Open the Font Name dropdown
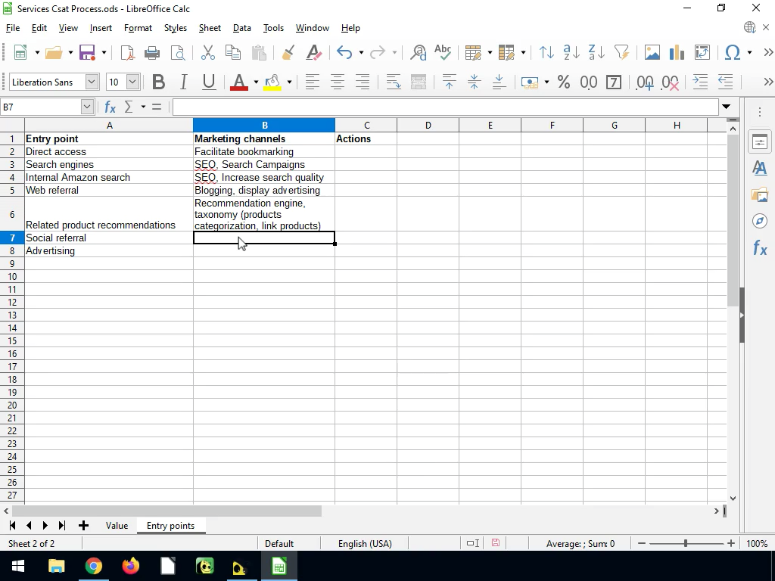Viewport: 775px width, 581px height. point(92,82)
